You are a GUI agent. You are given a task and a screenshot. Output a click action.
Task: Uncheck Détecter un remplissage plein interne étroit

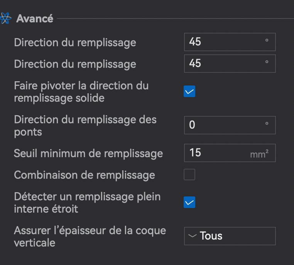pos(189,202)
